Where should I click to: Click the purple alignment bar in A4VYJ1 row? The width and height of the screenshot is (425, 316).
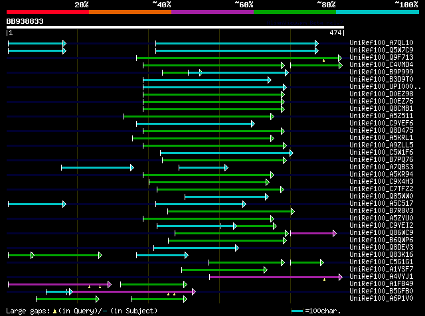coord(276,277)
